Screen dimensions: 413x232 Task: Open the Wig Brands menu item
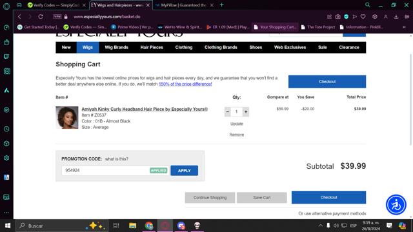point(116,47)
